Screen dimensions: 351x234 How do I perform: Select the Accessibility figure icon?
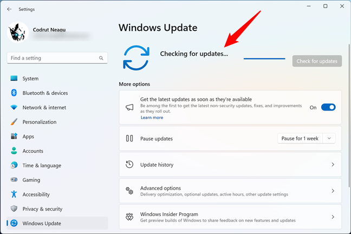[14, 194]
